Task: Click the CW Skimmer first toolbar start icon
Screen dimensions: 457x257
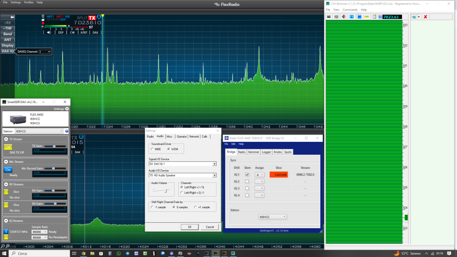Action: coord(329,17)
